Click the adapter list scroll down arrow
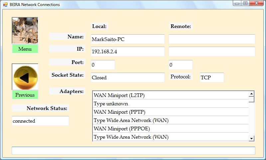266x160 pixels. tap(251, 138)
